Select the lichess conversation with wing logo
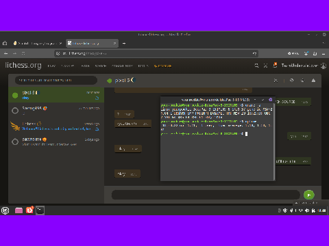 pos(56,126)
